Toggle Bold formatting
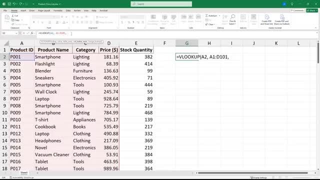Image resolution: width=320 pixels, height=180 pixels. tap(34, 22)
